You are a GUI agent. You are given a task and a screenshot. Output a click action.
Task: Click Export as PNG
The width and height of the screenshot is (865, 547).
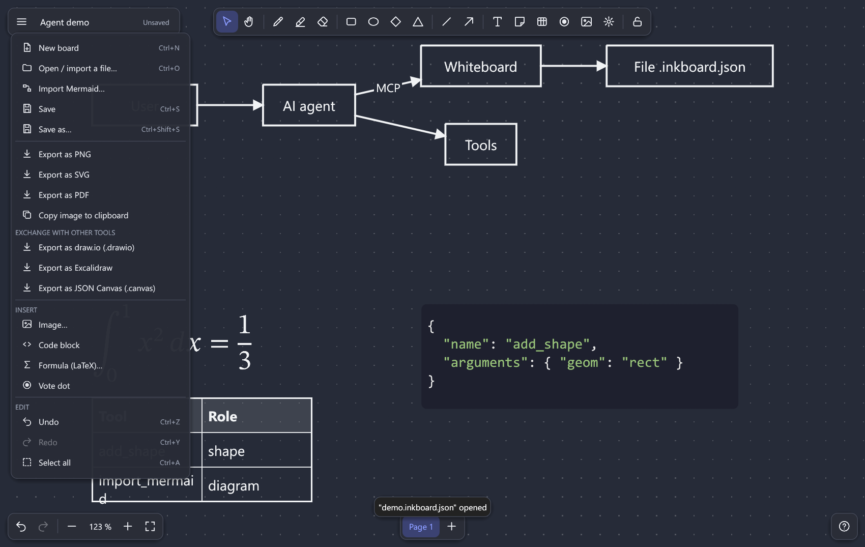click(101, 154)
